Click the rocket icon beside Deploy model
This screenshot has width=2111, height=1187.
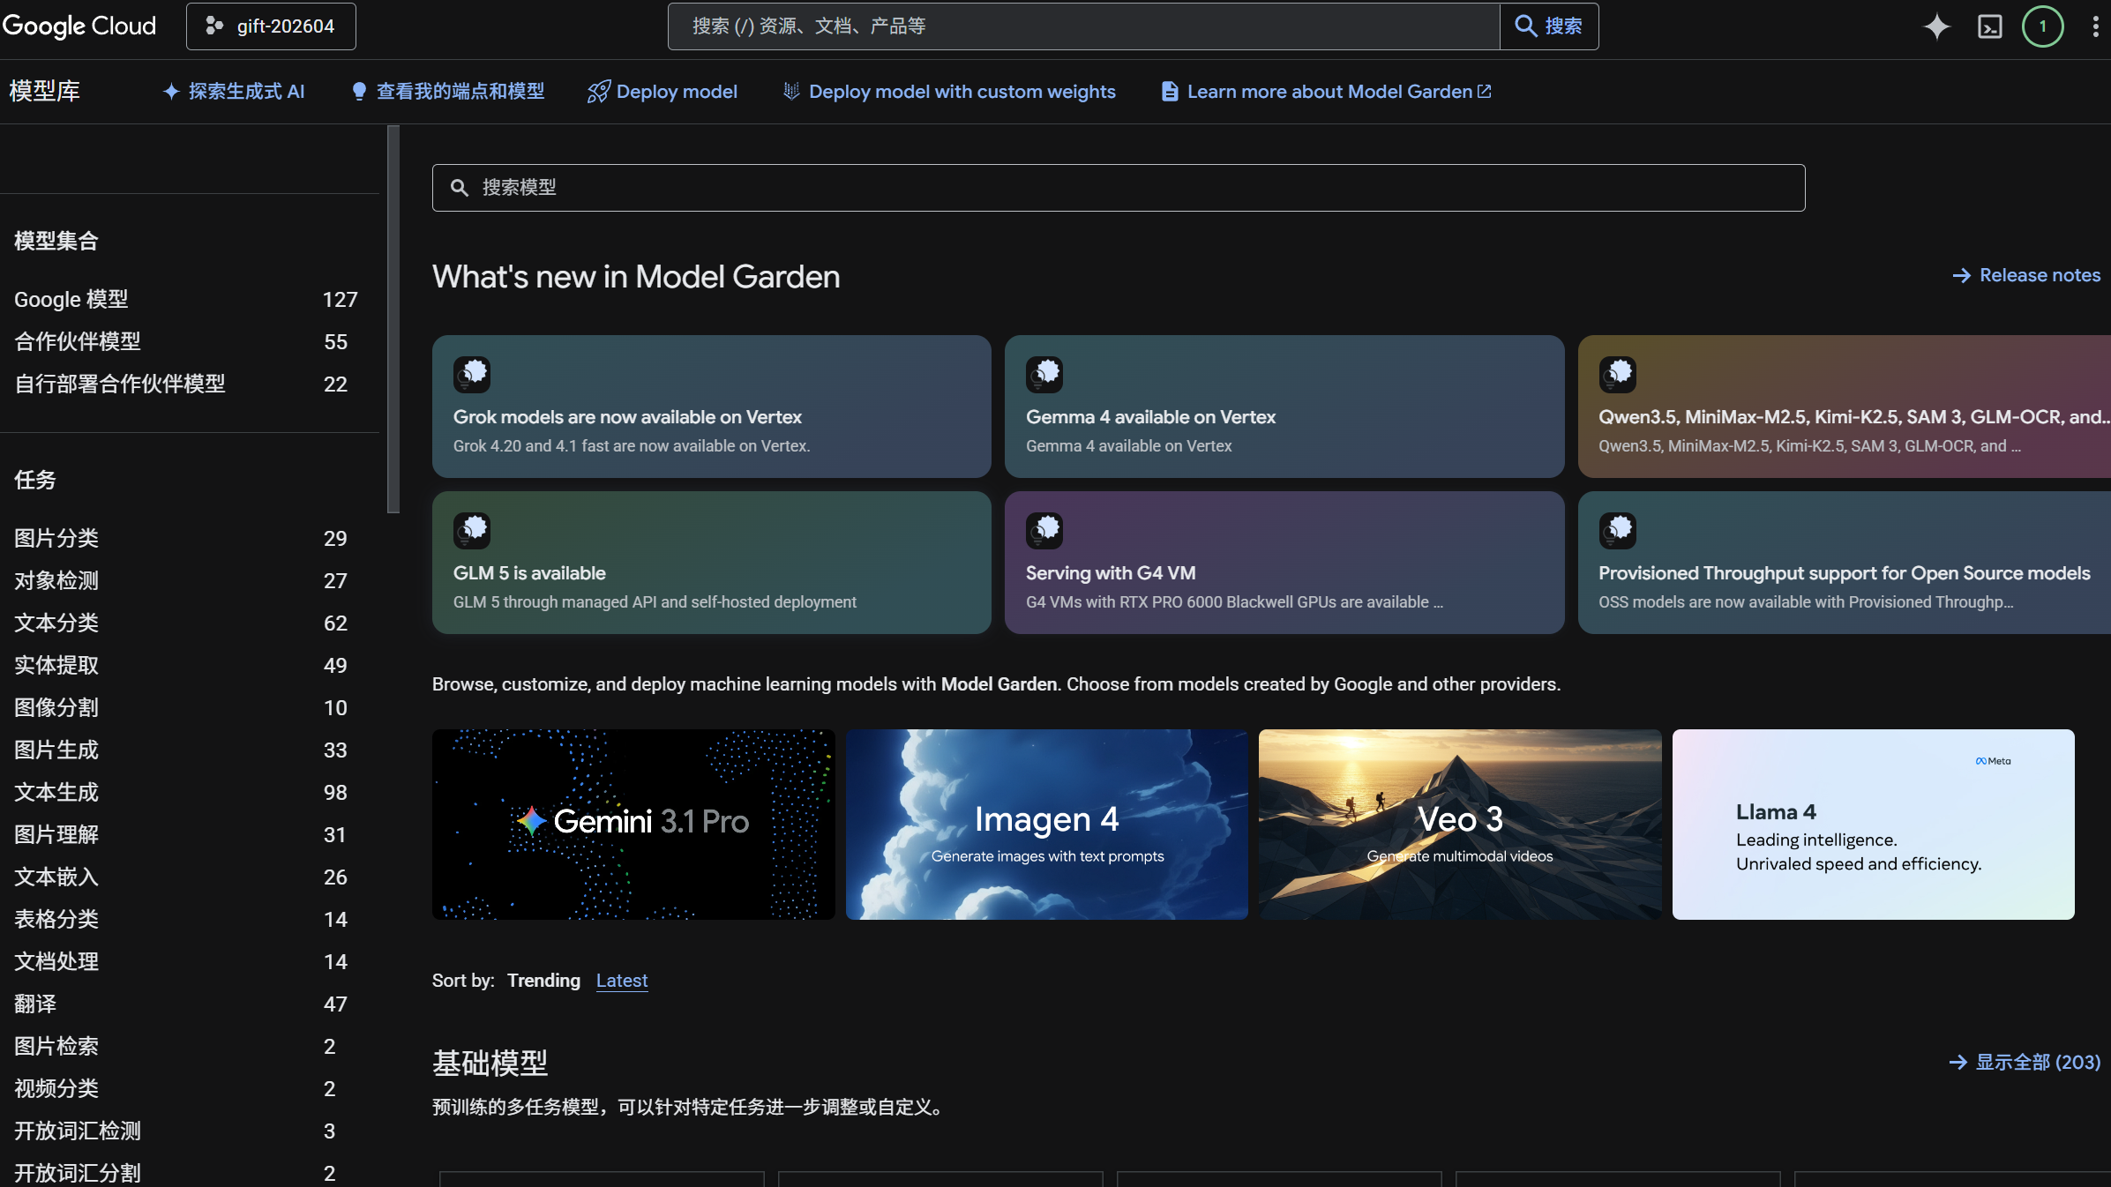click(598, 92)
